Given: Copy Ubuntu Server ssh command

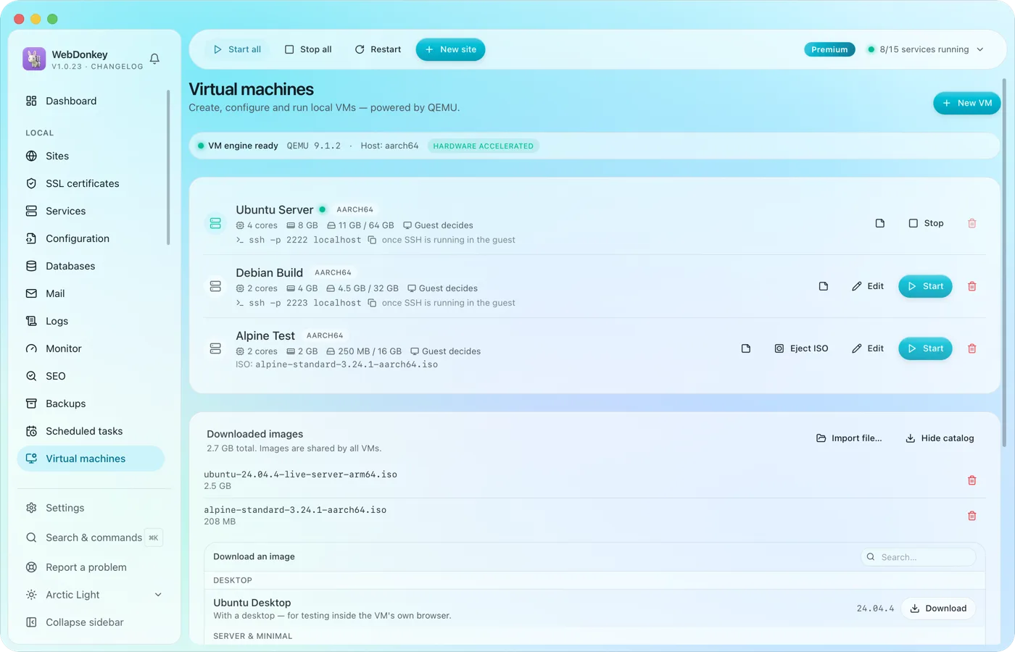Looking at the screenshot, I should (x=372, y=240).
